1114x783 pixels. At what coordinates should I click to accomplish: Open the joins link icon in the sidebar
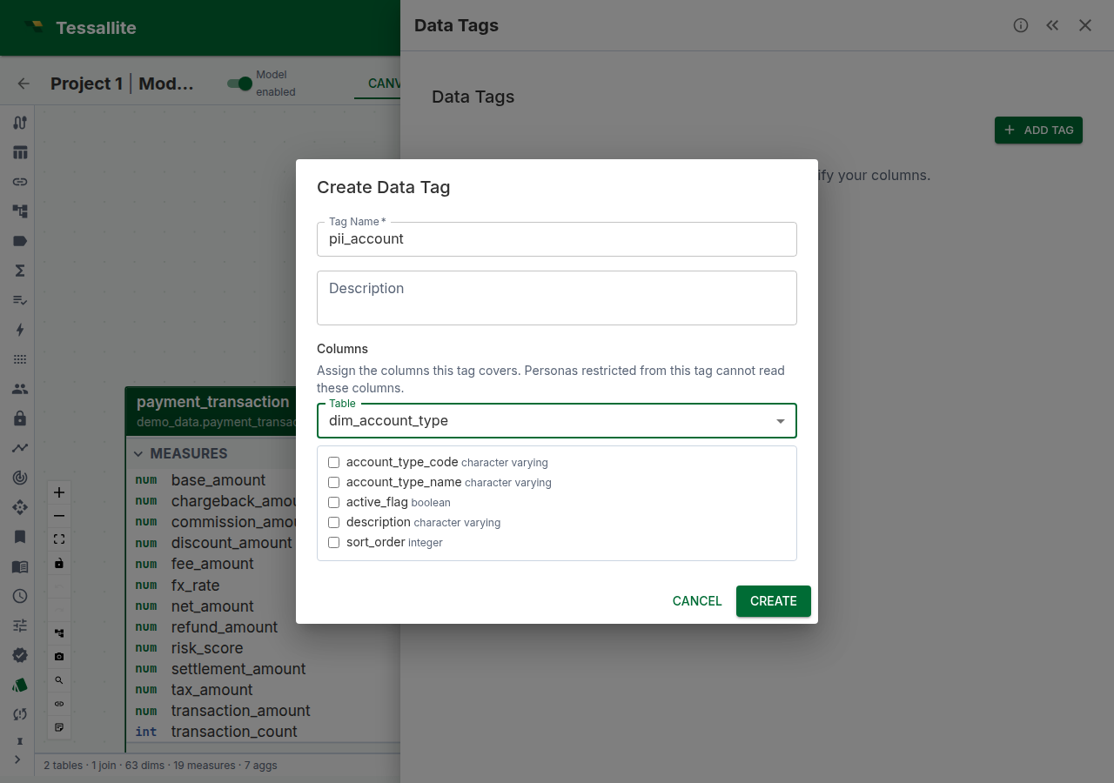20,182
